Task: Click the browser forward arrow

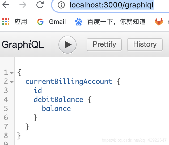Action: (x=23, y=5)
